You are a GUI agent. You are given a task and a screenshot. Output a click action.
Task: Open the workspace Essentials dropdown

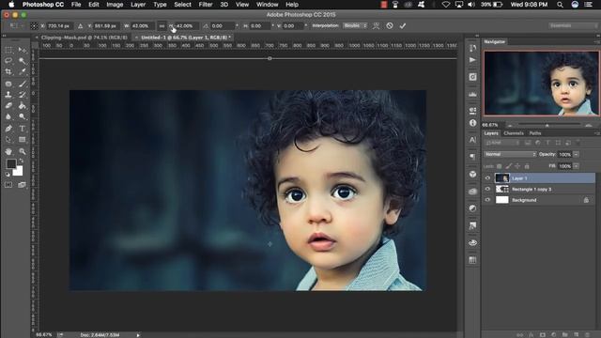[x=573, y=25]
